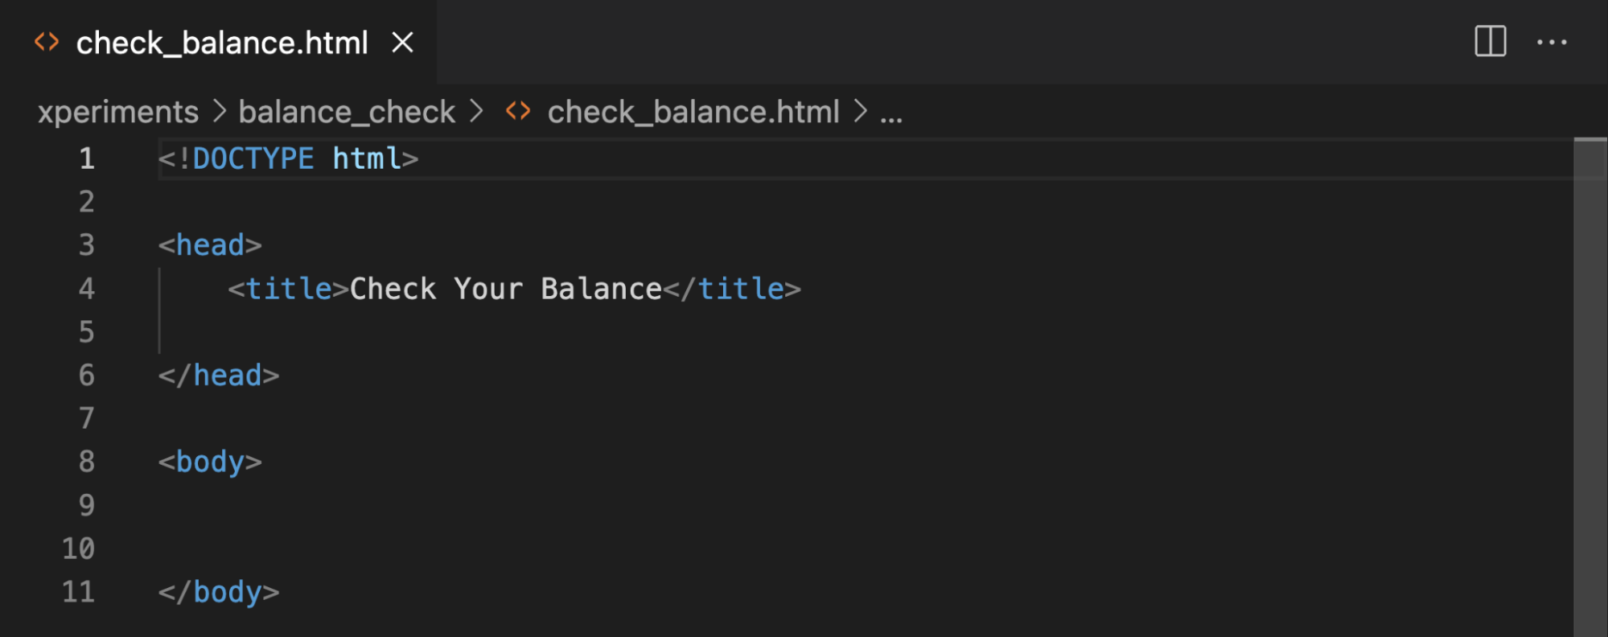
Task: Expand chevron after balance_check breadcrumb
Action: click(x=476, y=111)
